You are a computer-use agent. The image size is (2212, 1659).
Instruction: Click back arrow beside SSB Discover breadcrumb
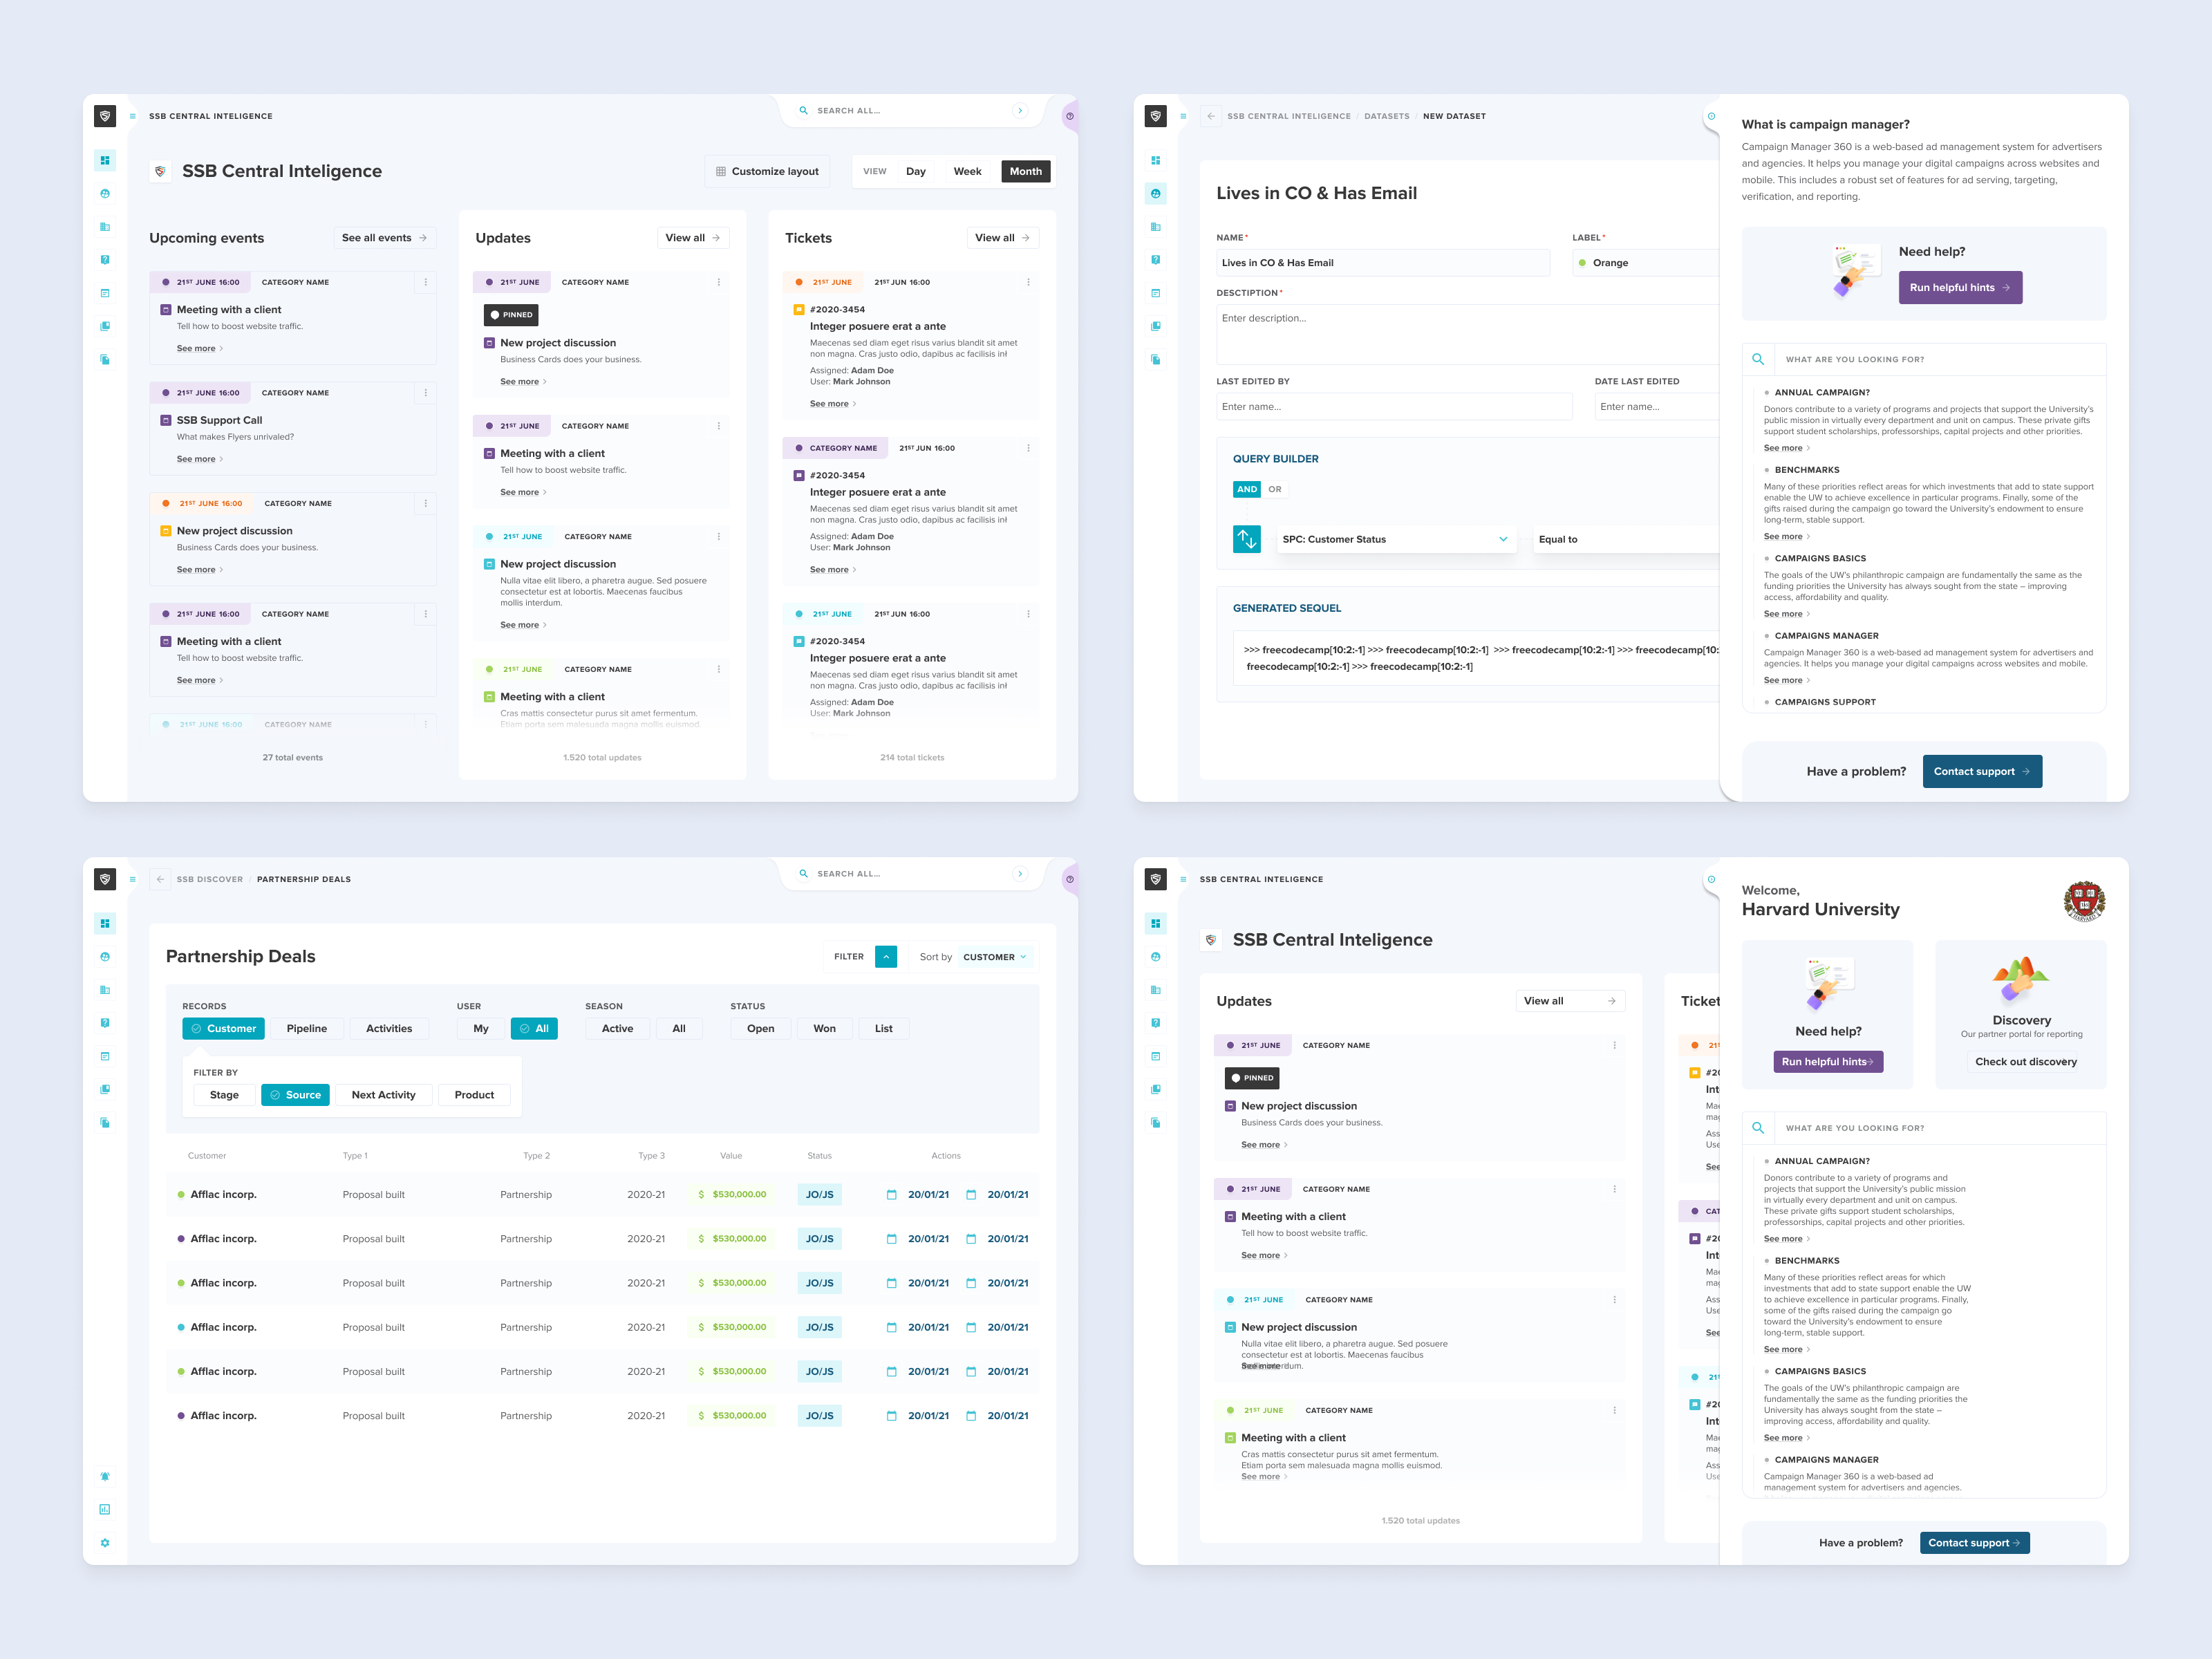160,879
